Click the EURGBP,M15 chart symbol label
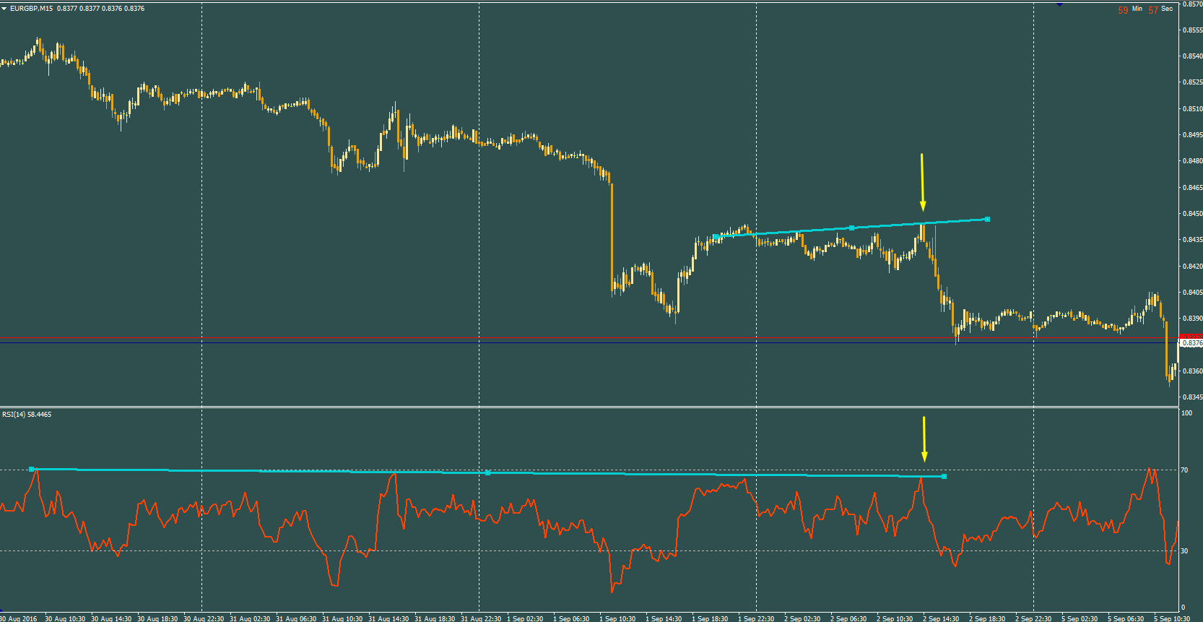The height and width of the screenshot is (622, 1203). 31,9
